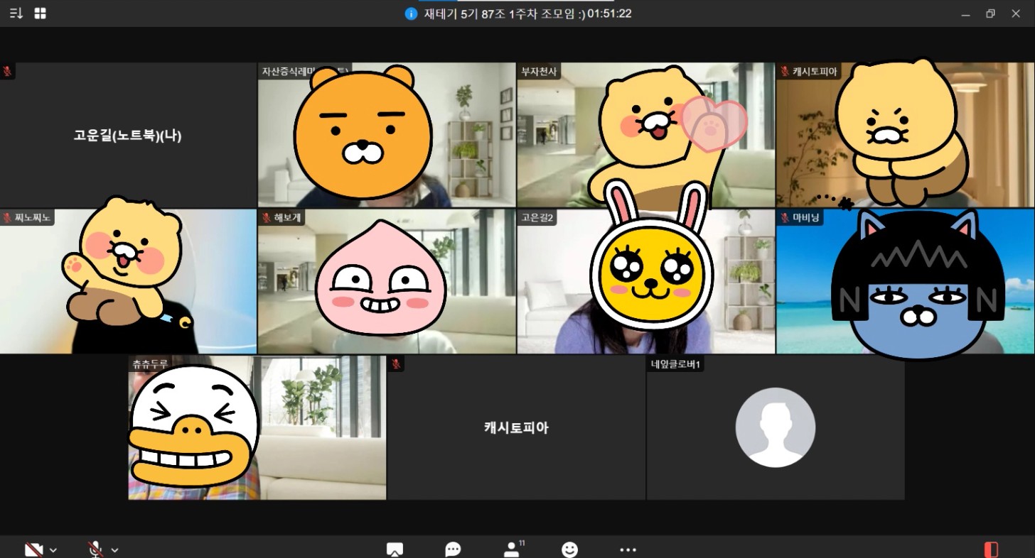Click muted mic icon on the video-off 캐시토피아 tile

(x=396, y=363)
